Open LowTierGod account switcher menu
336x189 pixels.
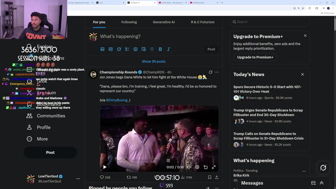(x=78, y=178)
